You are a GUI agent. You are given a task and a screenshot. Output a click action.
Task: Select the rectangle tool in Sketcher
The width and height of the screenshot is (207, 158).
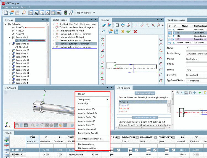point(117,25)
